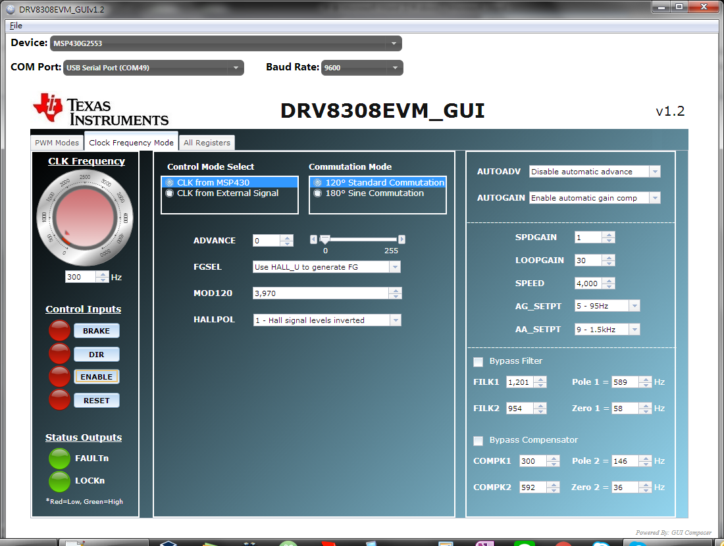This screenshot has height=546, width=724.
Task: Open the Baud Rate dropdown
Action: tap(362, 68)
